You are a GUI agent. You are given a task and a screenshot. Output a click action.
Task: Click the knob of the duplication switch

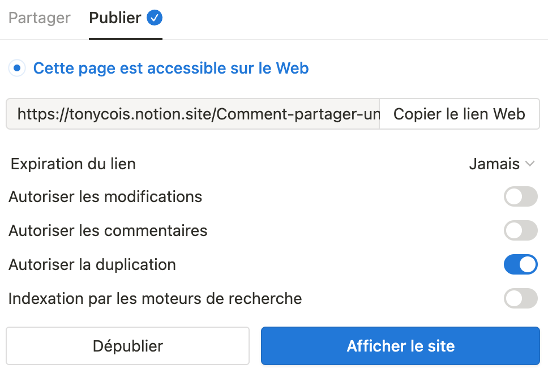tap(527, 264)
